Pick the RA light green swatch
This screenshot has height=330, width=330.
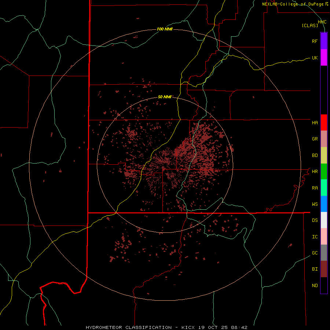324,188
